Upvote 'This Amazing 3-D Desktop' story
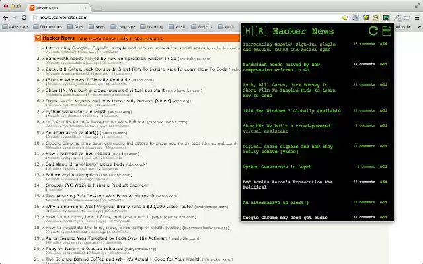Image resolution: width=423 pixels, height=264 pixels. (43, 196)
